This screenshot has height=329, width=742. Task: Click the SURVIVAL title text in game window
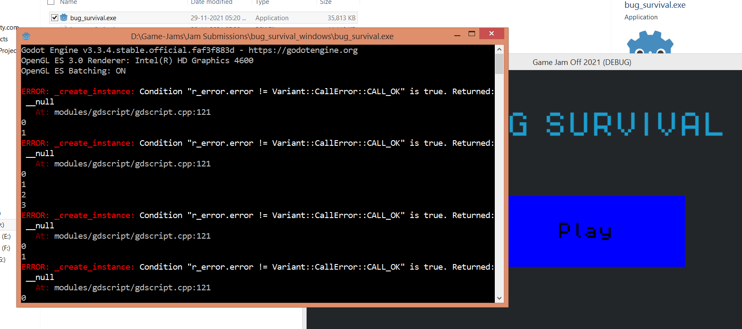tap(634, 124)
